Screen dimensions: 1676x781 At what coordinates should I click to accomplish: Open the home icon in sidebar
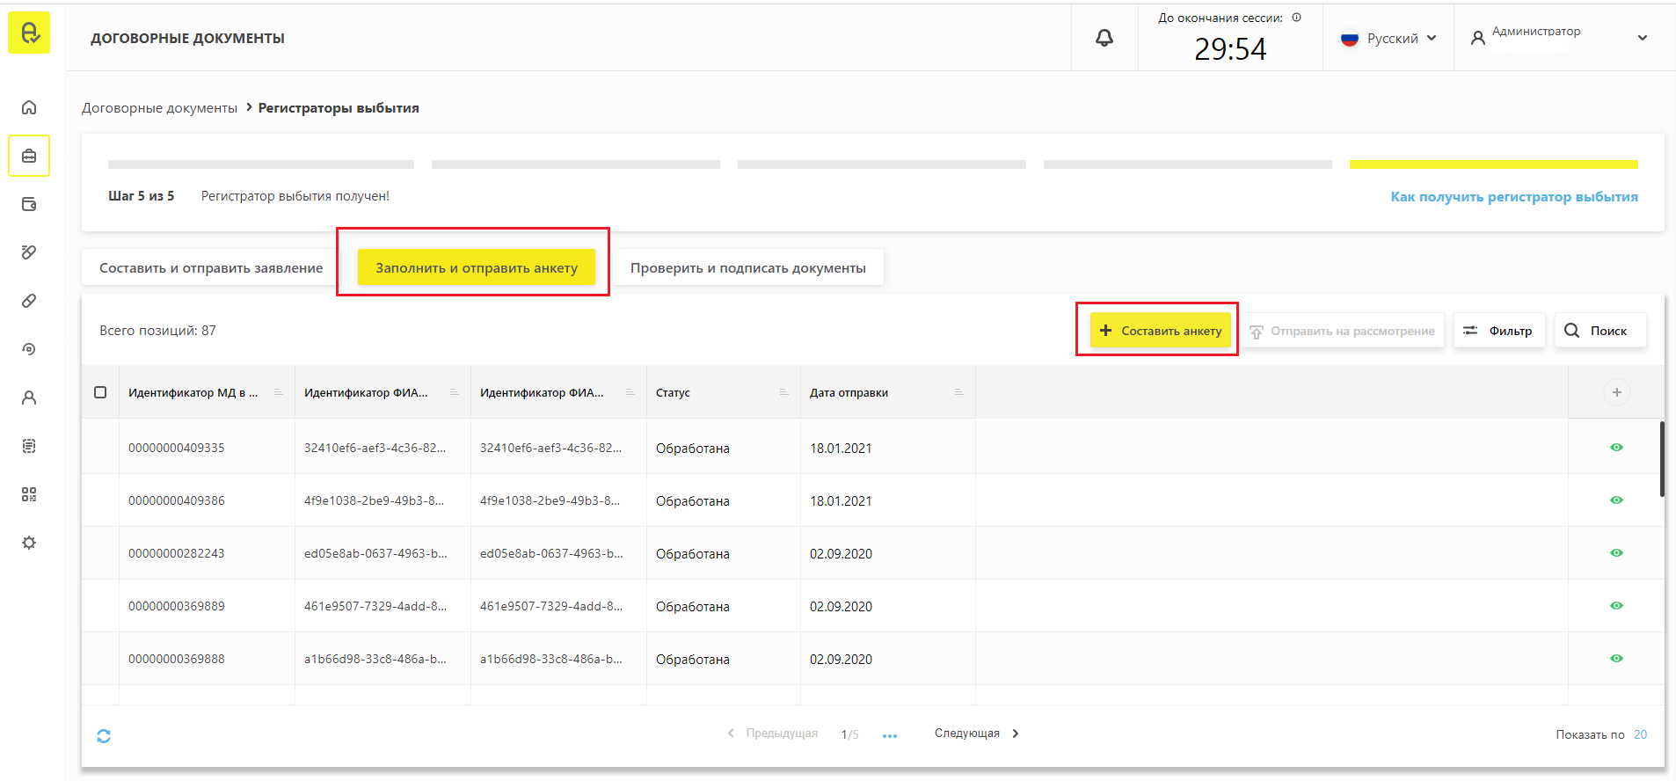29,107
